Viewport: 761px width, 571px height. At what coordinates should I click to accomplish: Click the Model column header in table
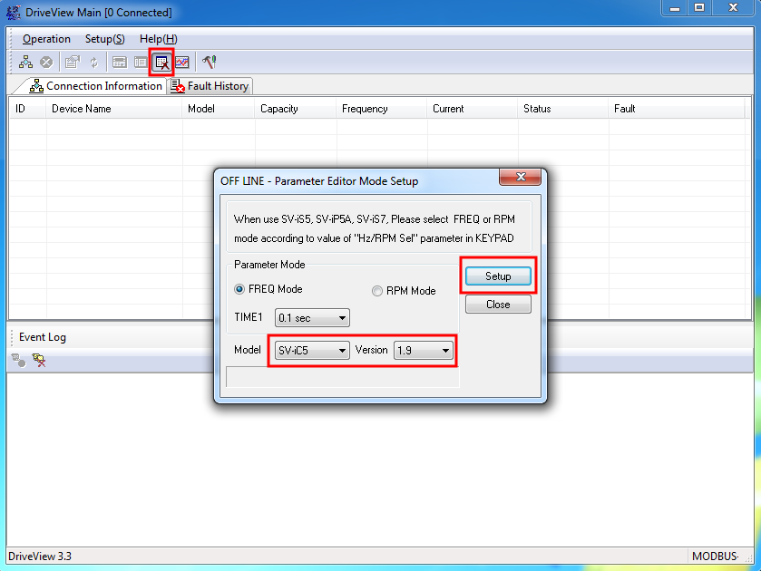click(x=219, y=109)
